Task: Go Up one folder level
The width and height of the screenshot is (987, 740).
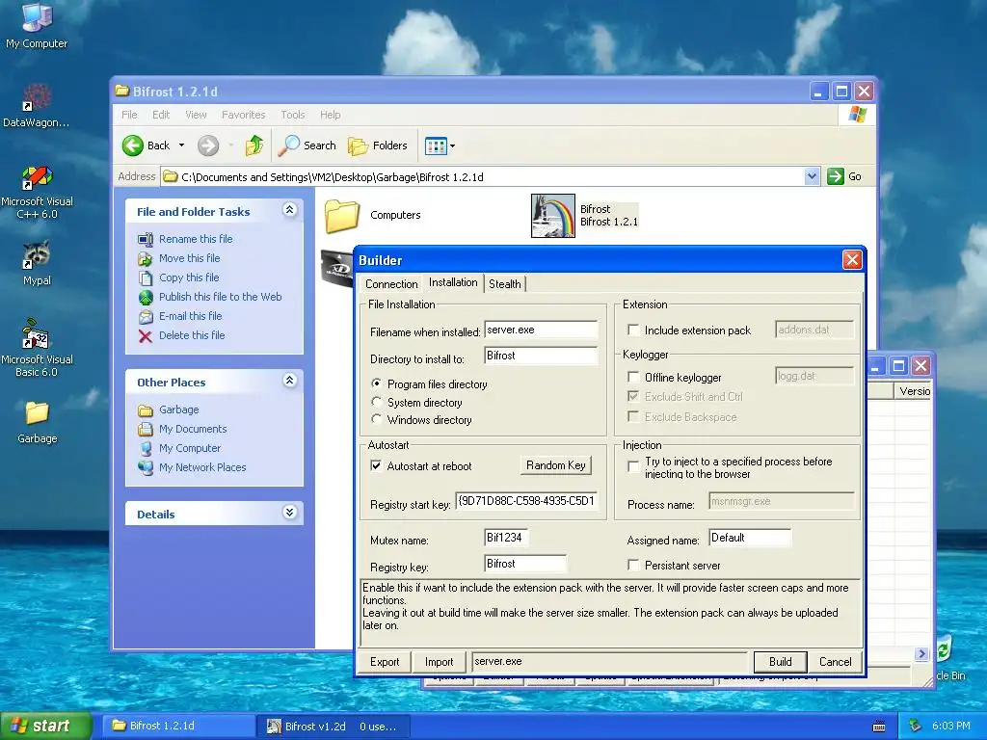Action: 254,145
